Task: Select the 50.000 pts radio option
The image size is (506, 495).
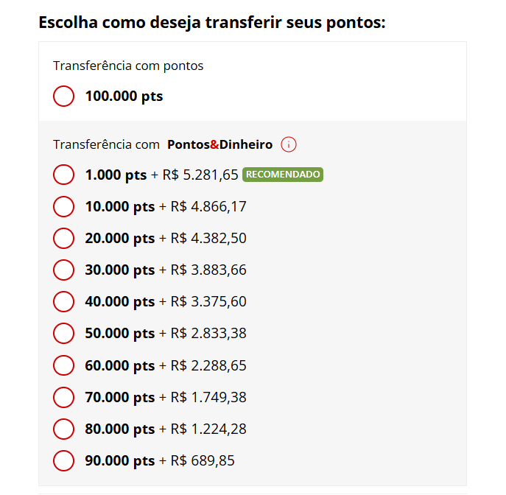Action: click(x=64, y=334)
